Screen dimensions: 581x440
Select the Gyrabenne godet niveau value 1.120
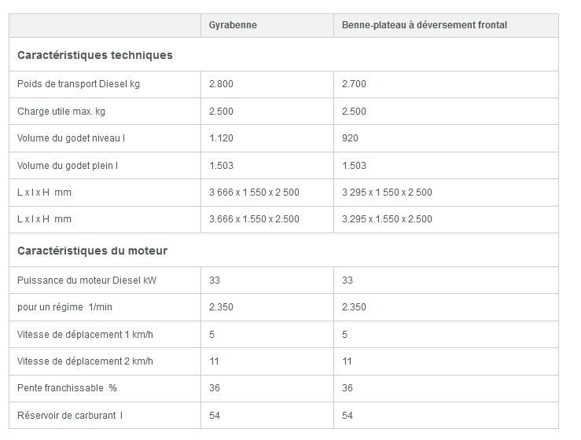(x=222, y=138)
